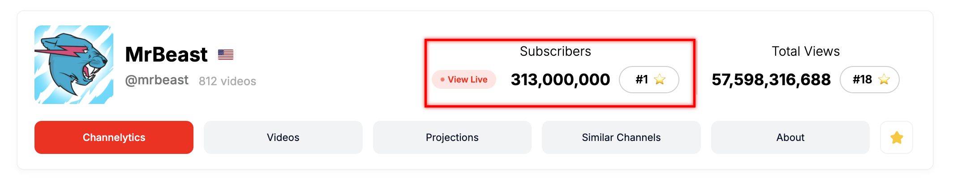Open View Live subscriber count

pyautogui.click(x=464, y=79)
